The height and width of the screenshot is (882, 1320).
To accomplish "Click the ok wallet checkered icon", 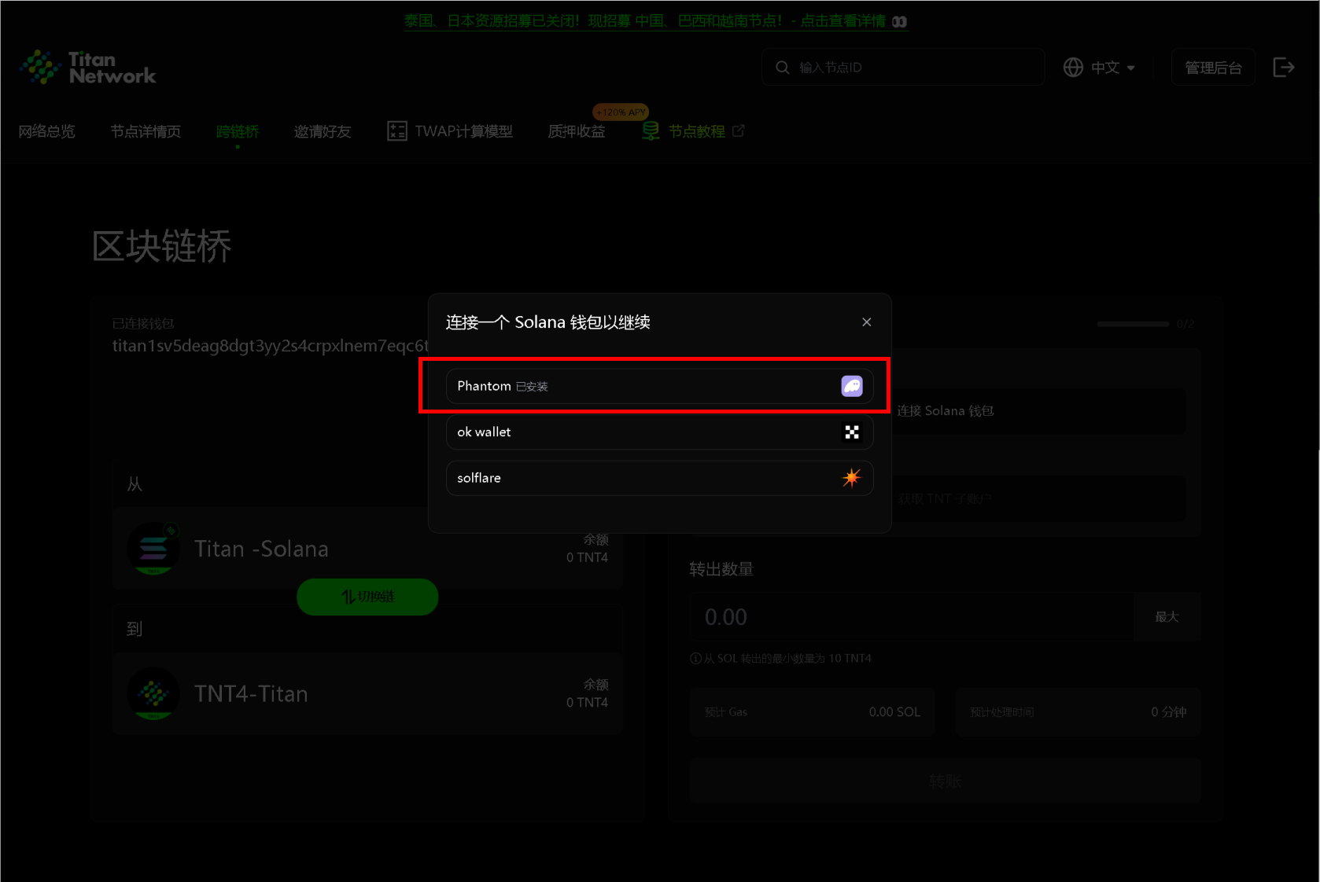I will pos(852,432).
